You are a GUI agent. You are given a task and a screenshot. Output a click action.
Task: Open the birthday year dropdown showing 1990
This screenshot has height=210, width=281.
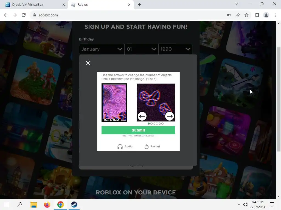(x=175, y=49)
